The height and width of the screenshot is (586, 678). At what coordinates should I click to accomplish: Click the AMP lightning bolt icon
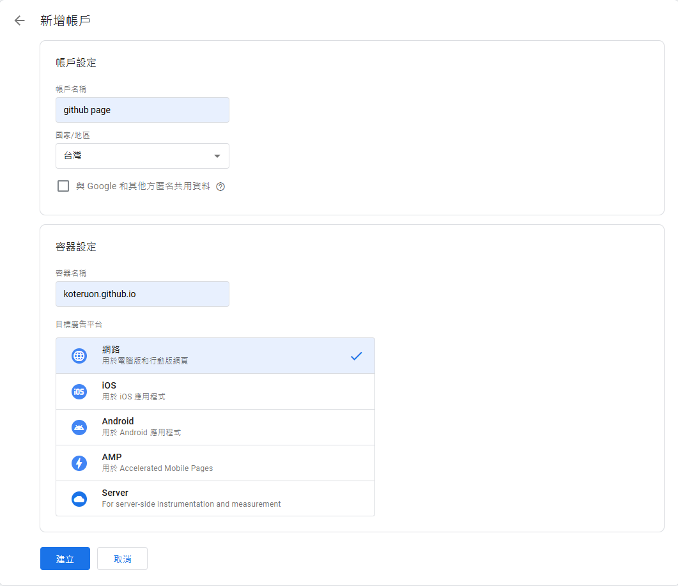pyautogui.click(x=79, y=463)
